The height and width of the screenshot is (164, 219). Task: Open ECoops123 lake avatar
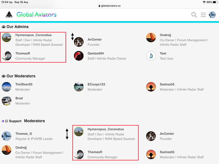coord(79,87)
